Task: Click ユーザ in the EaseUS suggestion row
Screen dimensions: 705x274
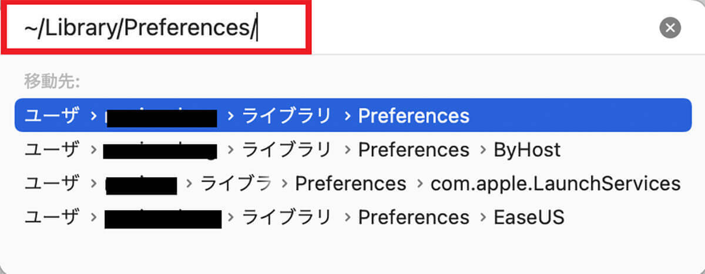Action: click(51, 218)
